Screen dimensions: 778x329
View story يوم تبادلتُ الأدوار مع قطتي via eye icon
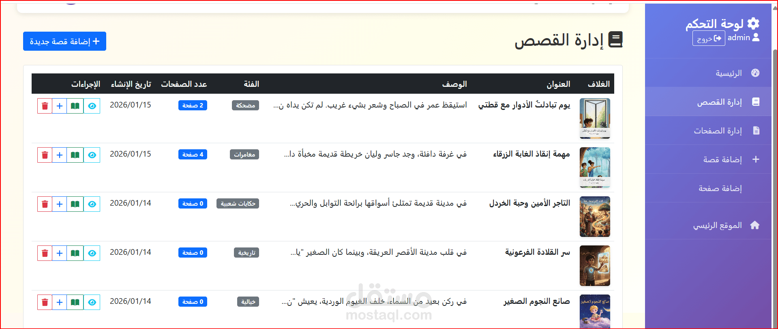[x=92, y=106]
